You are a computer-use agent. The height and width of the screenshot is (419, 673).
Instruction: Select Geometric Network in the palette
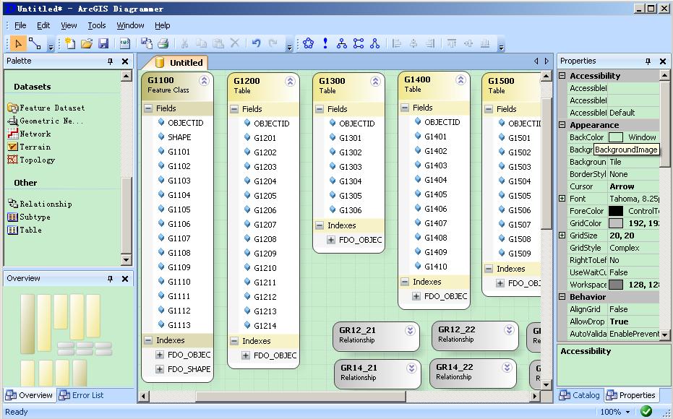click(x=46, y=121)
